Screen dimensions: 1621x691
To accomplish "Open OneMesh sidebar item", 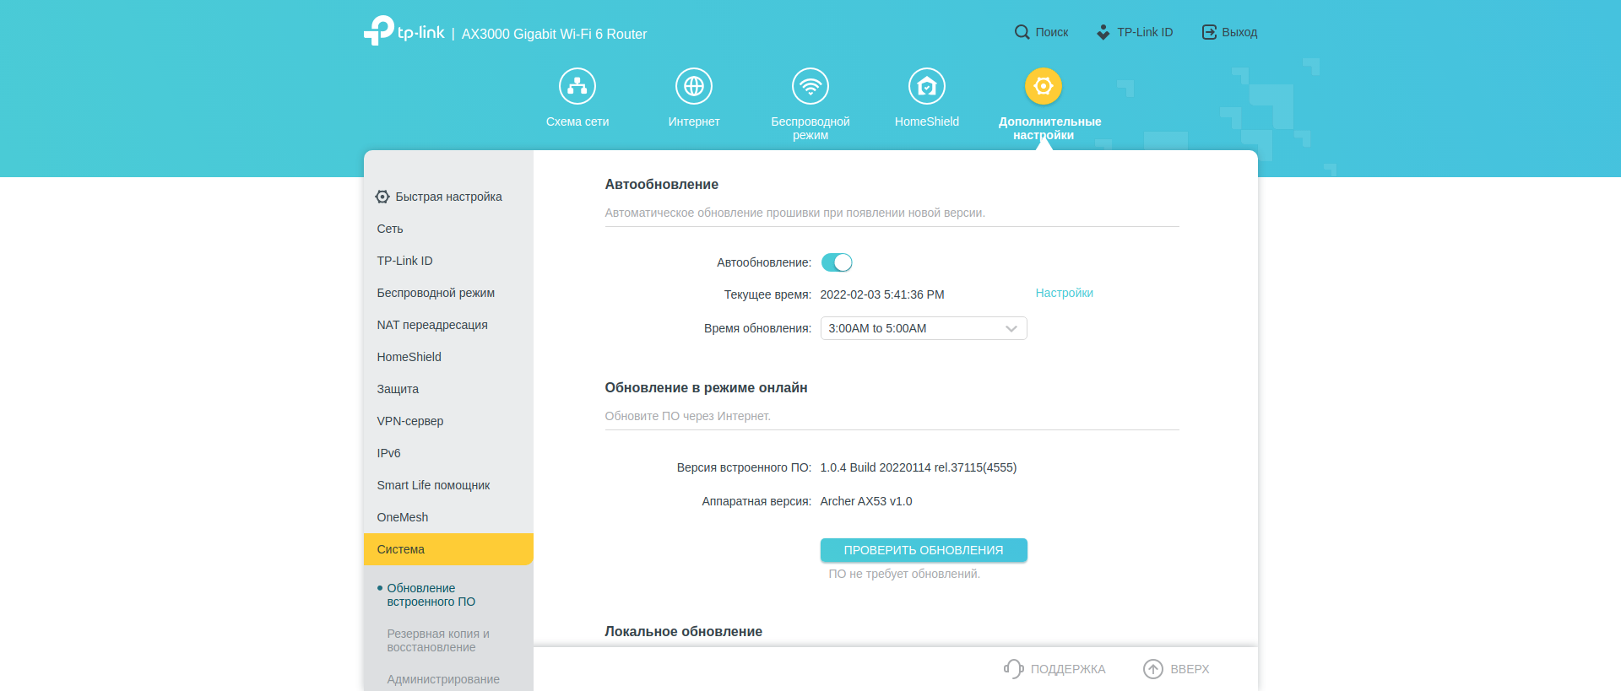I will pos(448,517).
